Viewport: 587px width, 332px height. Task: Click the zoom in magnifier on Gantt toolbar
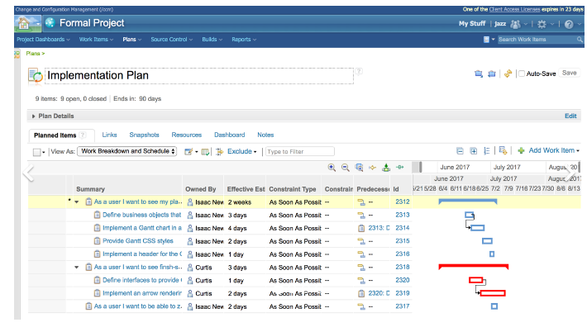332,167
